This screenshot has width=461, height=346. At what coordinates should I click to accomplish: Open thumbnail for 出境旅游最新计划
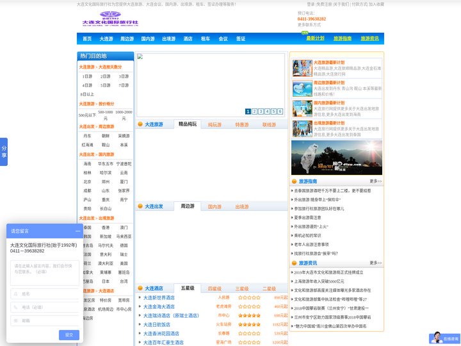302,129
